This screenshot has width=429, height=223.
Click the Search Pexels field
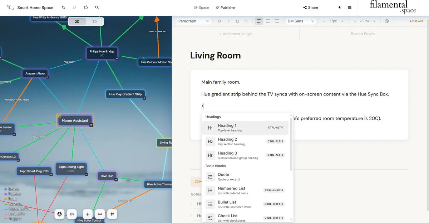click(363, 34)
